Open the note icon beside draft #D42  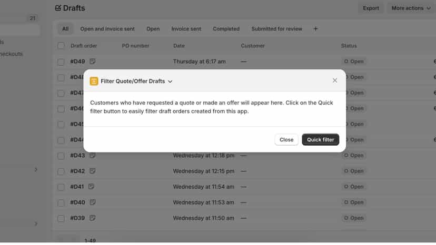pyautogui.click(x=93, y=171)
